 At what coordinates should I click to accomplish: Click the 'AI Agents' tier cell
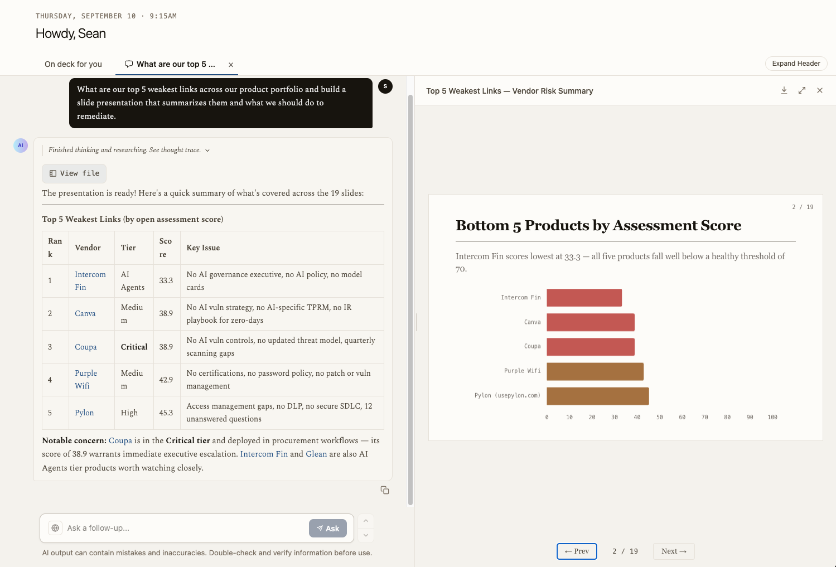tap(134, 281)
